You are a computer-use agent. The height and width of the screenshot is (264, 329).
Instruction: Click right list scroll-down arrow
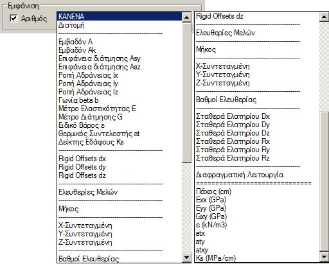[324, 257]
